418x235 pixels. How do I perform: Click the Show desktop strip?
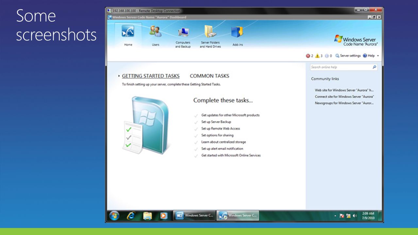tap(380, 215)
